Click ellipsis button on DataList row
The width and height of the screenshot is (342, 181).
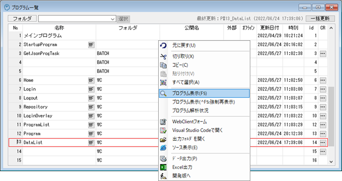click(x=323, y=143)
